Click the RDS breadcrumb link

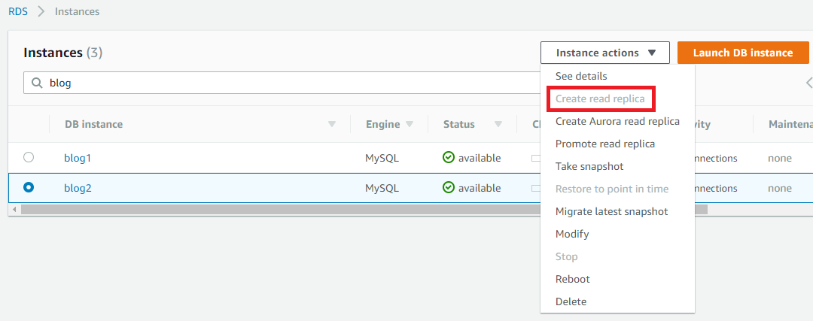point(18,11)
